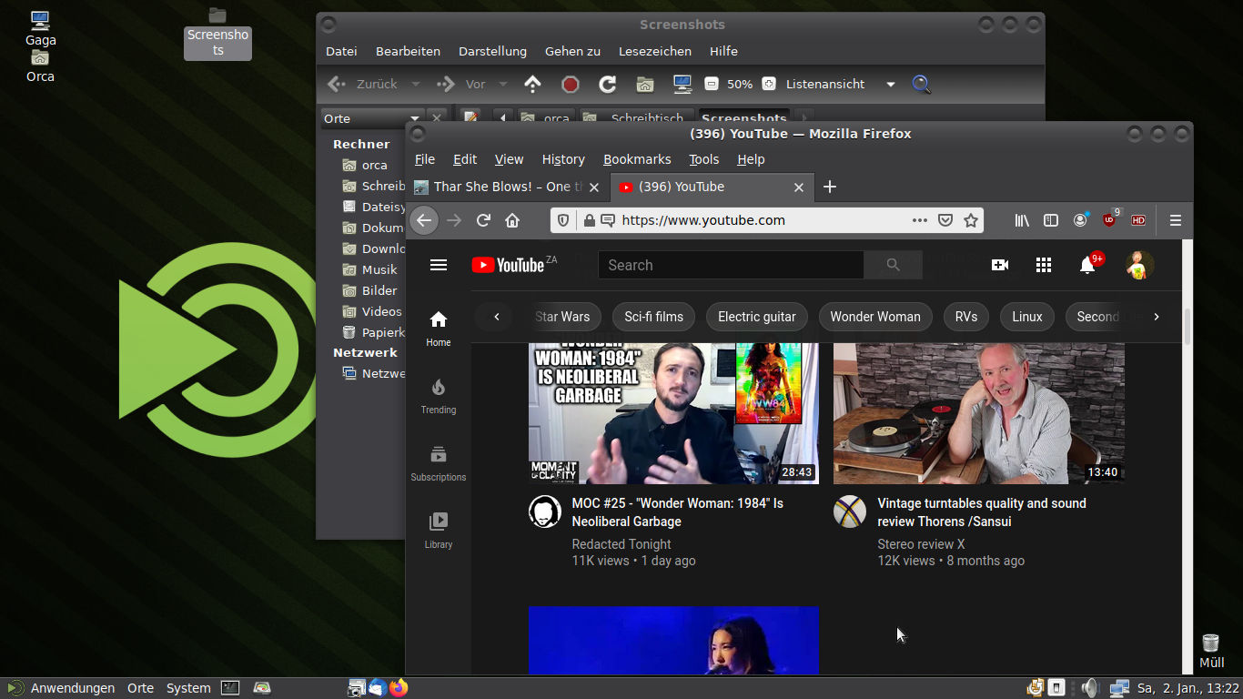Open the Vor history dropdown arrow
1243x699 pixels.
[x=503, y=84]
